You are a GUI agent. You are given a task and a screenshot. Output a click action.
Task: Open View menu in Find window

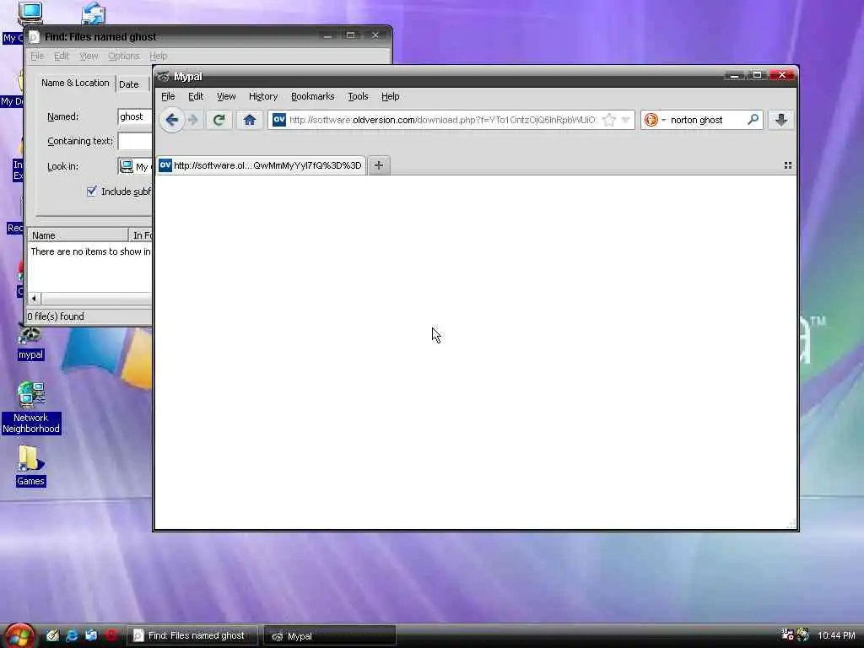[89, 57]
